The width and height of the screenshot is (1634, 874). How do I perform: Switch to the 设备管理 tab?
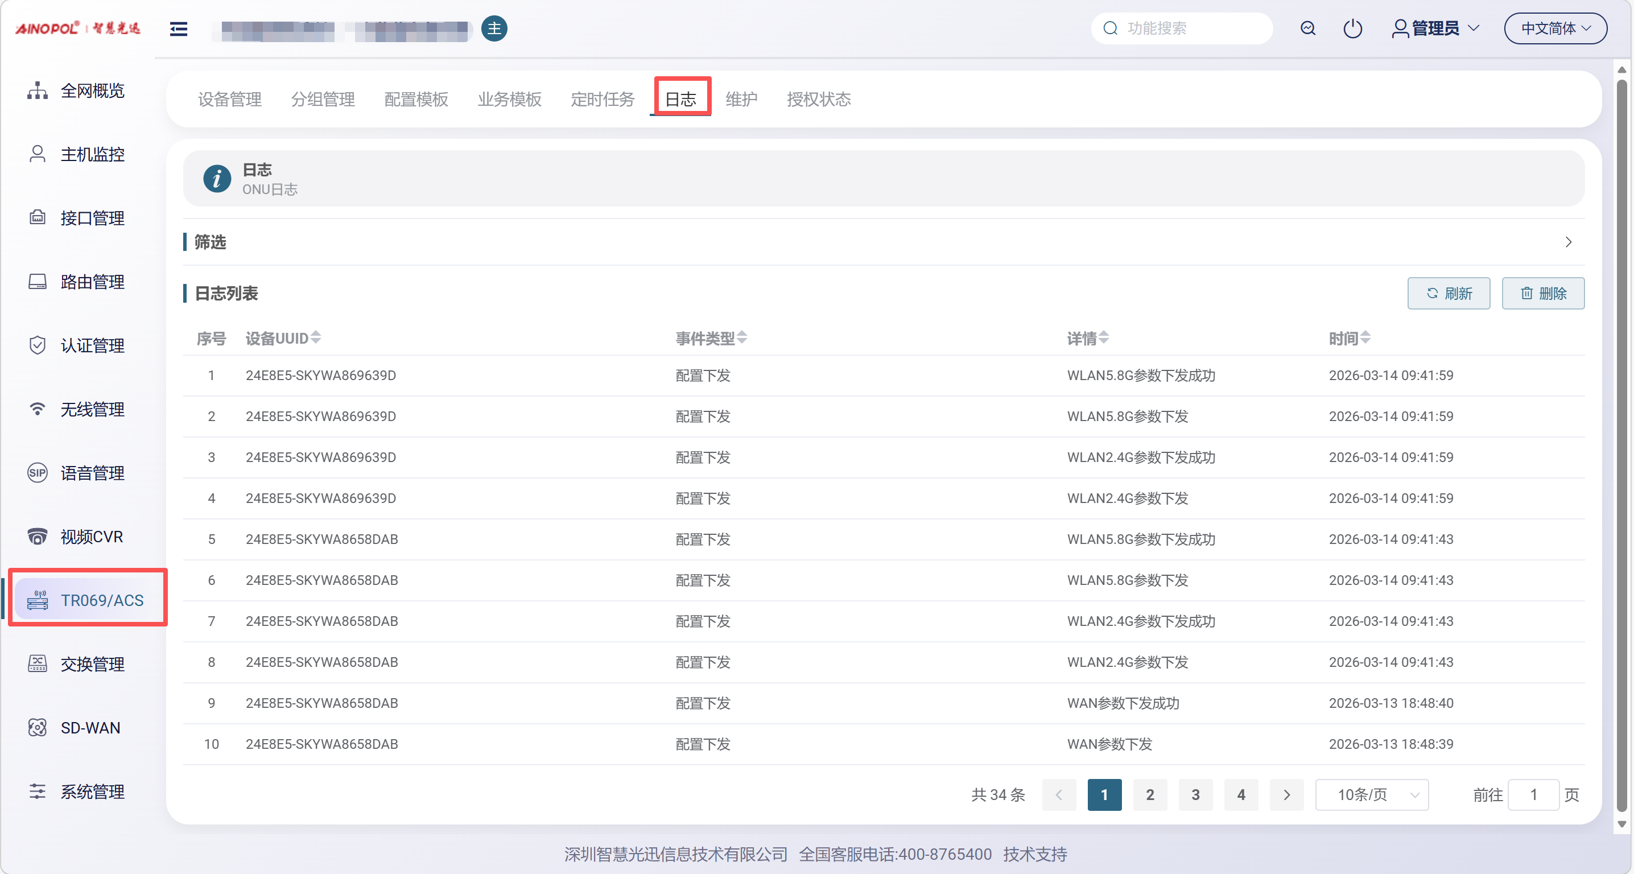[x=230, y=99]
